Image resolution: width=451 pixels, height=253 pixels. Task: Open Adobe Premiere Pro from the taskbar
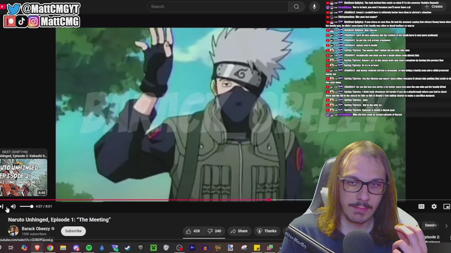[192, 248]
